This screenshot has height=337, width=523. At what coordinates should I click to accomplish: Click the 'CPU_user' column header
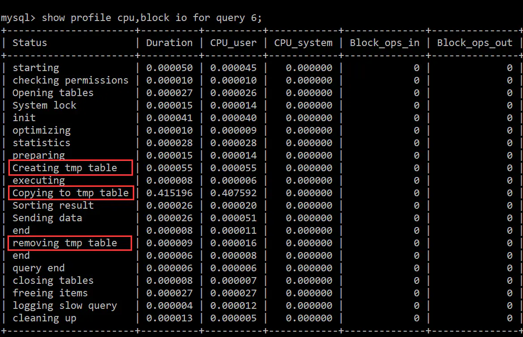coord(233,42)
